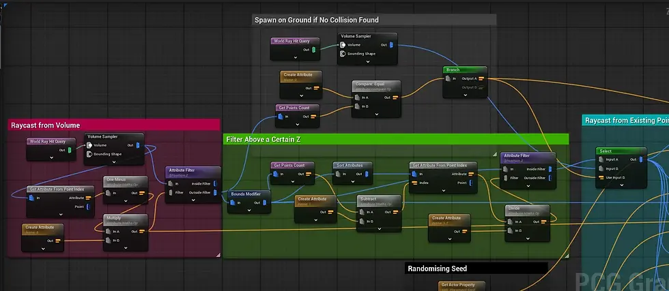The image size is (669, 291).
Task: Click Out pin on Sort Attributes node
Action: [x=367, y=174]
